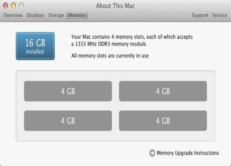Select the Memory tab

[x=77, y=15]
